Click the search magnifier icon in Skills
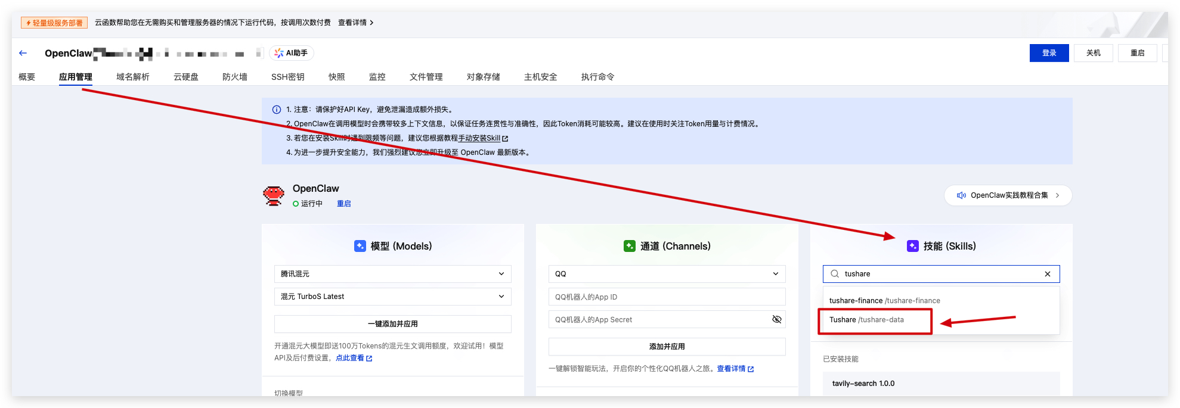 [x=835, y=274]
